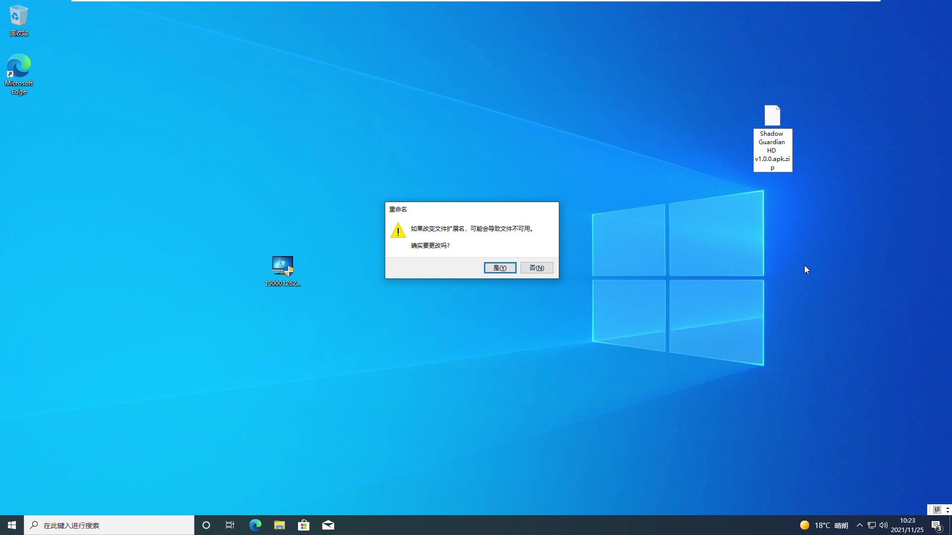The image size is (952, 535).
Task: Open network status tray icon
Action: tap(872, 525)
